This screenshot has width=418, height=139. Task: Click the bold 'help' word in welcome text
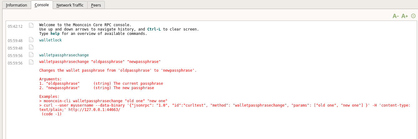(x=55, y=34)
